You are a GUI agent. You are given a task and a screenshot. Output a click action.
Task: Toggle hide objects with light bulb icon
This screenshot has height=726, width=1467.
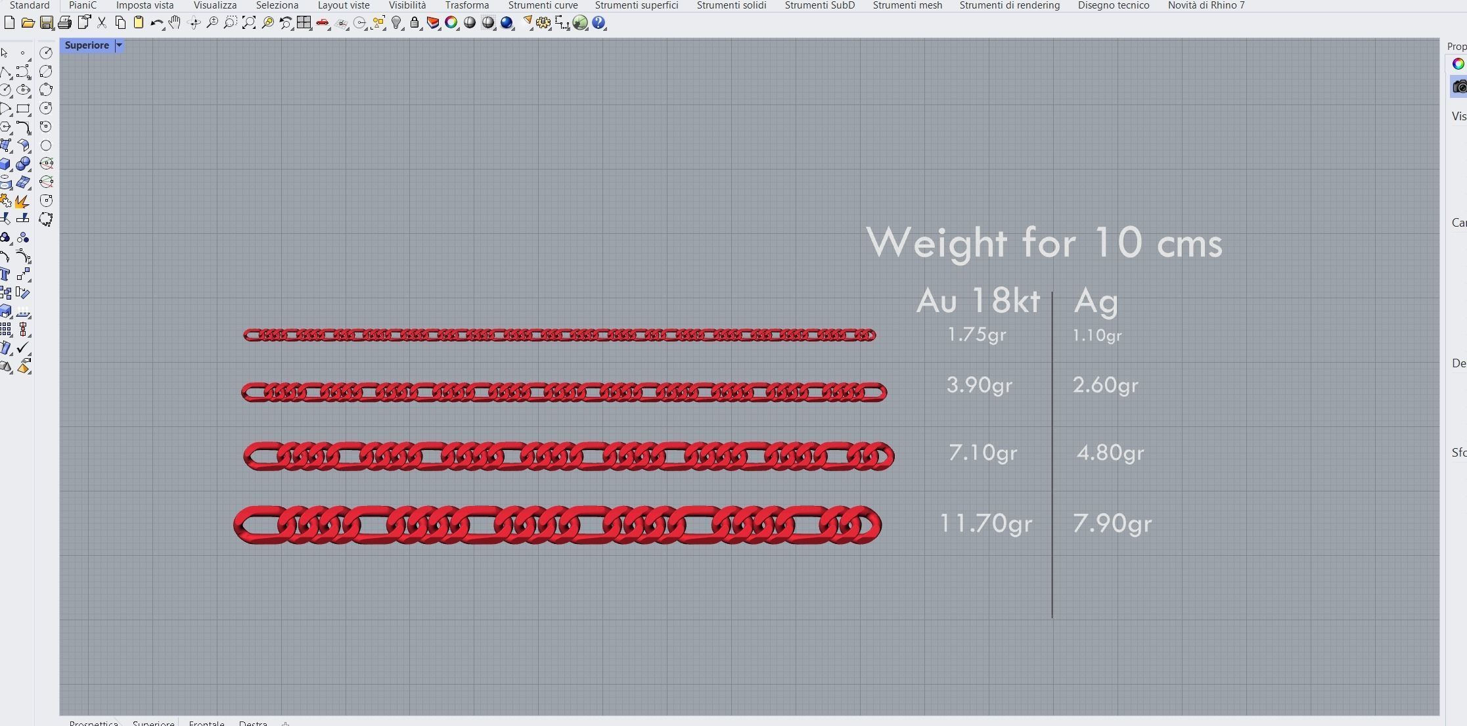(x=396, y=23)
